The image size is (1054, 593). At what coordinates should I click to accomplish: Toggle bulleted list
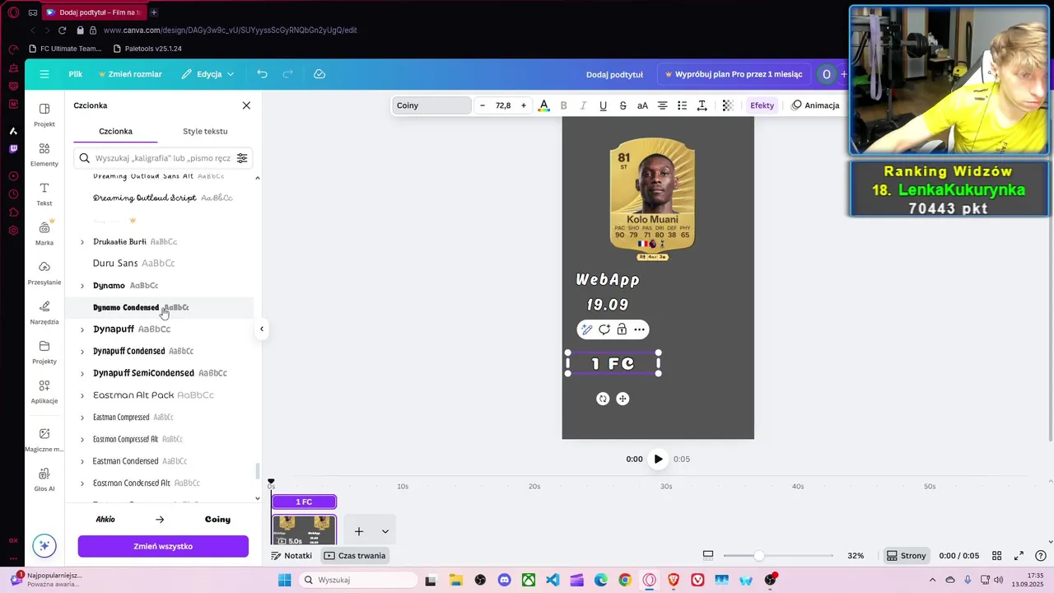682,105
